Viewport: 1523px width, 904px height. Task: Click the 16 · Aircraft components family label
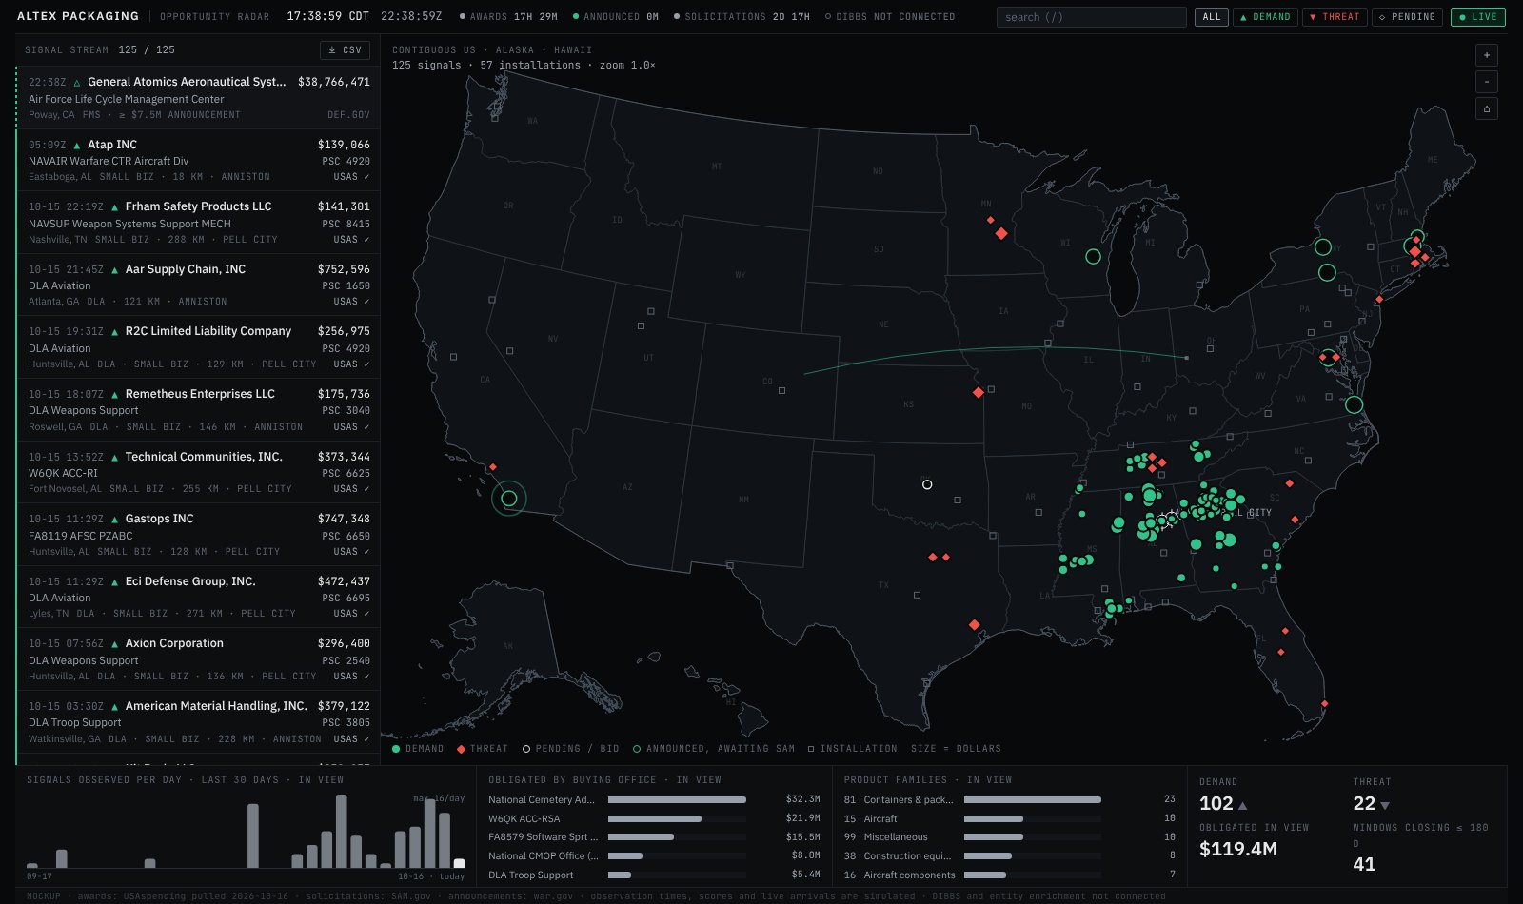click(900, 875)
